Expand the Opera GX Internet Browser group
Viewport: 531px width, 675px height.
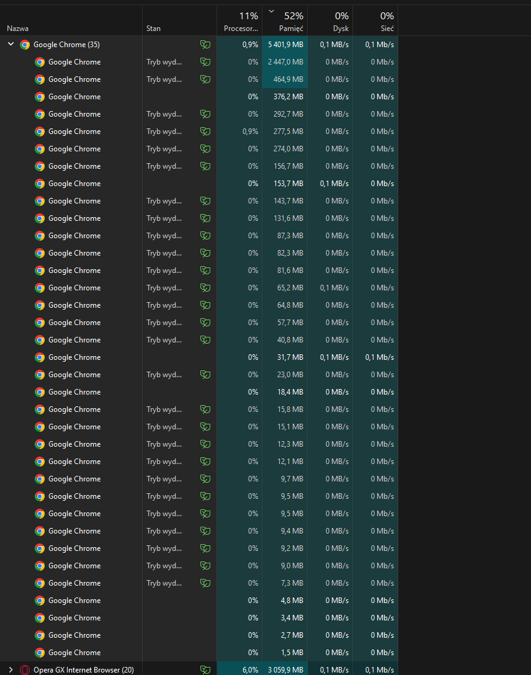(11, 669)
